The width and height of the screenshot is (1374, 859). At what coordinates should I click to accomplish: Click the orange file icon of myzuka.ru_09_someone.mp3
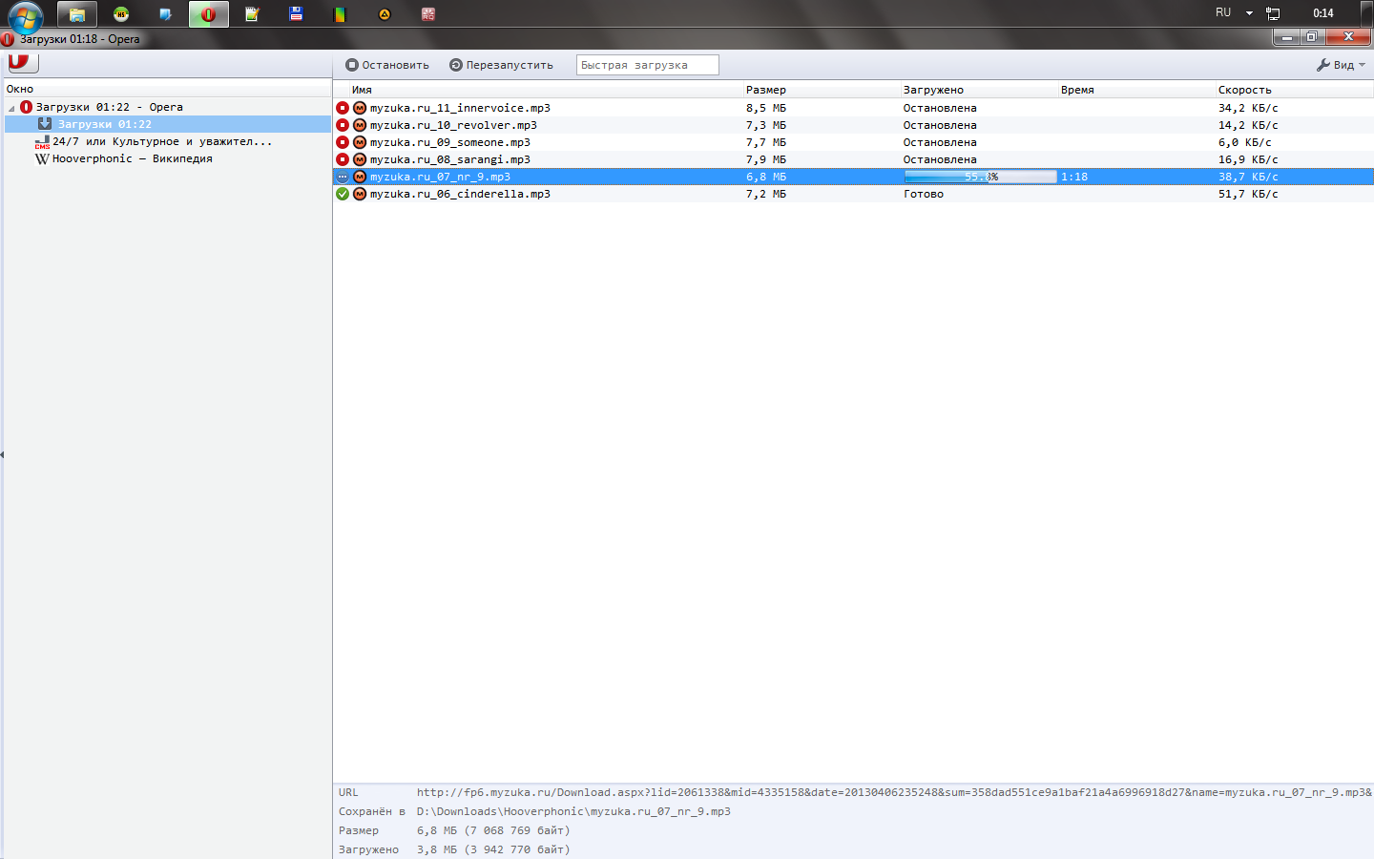360,142
